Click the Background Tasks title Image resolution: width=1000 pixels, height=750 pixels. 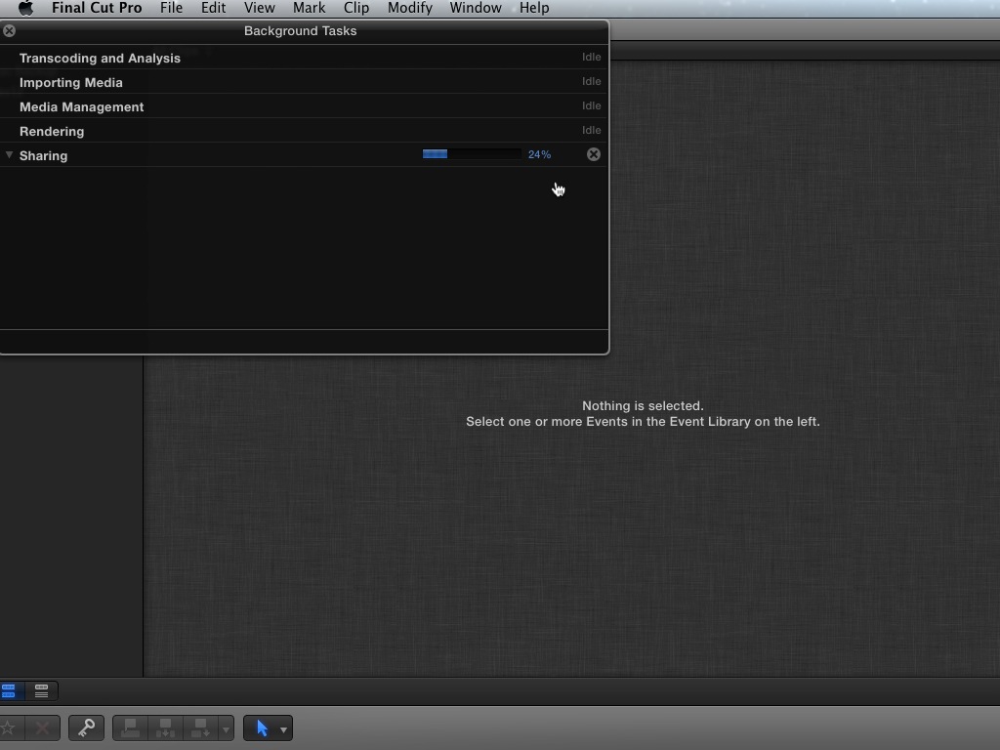click(x=301, y=30)
